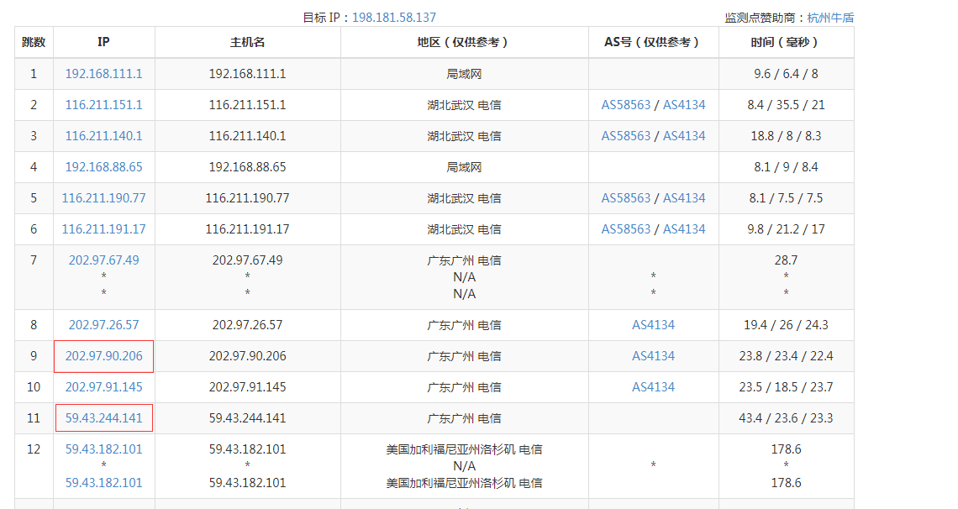Open IP 59.43.182.101 on hop 12
Viewport: 958px width, 509px height.
(x=103, y=449)
